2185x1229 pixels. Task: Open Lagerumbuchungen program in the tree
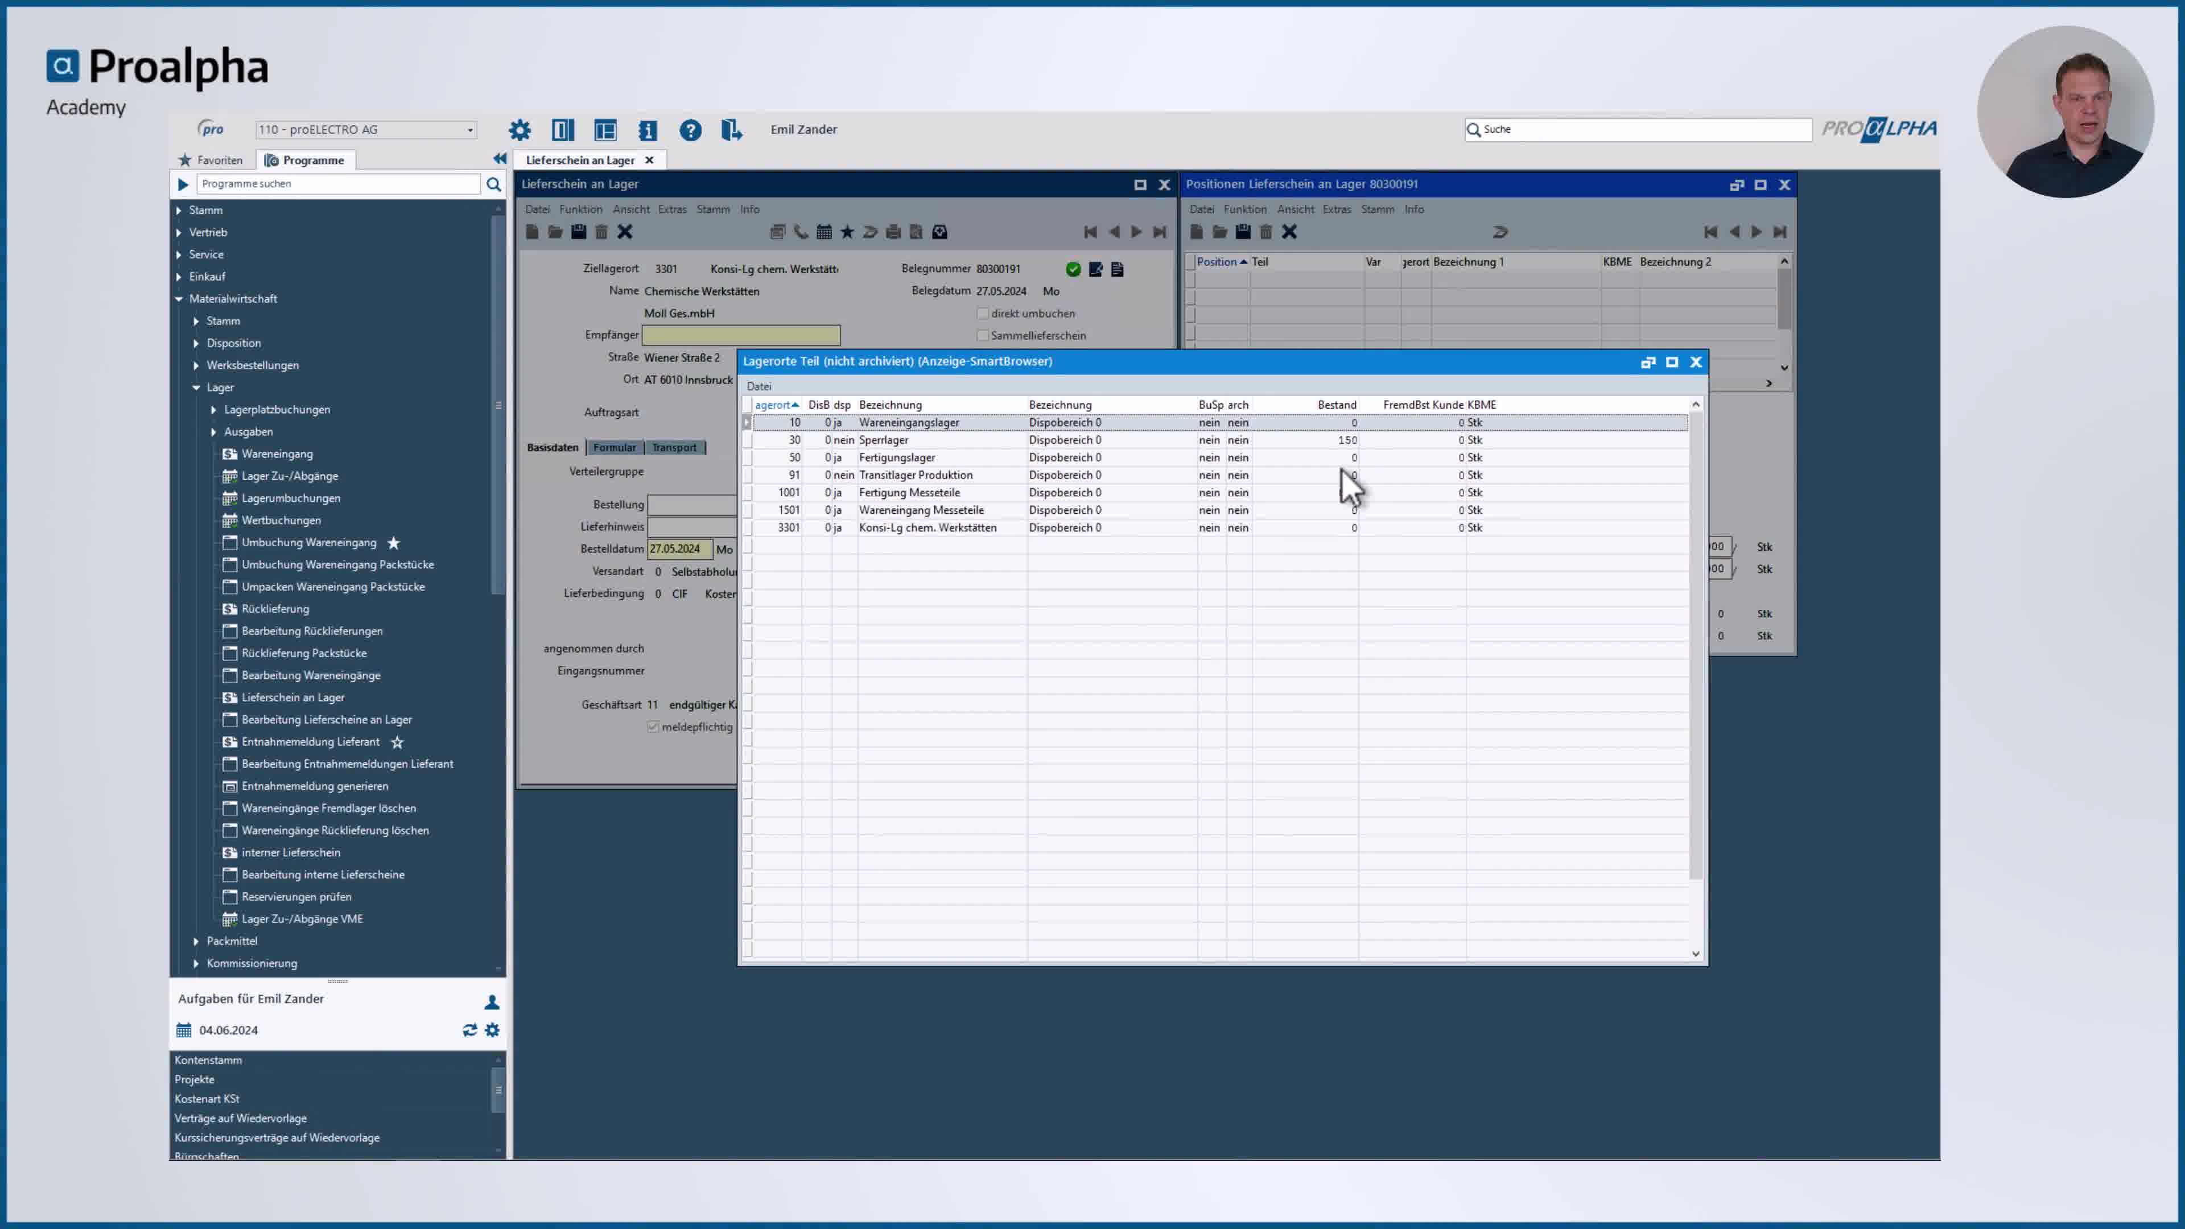[291, 498]
